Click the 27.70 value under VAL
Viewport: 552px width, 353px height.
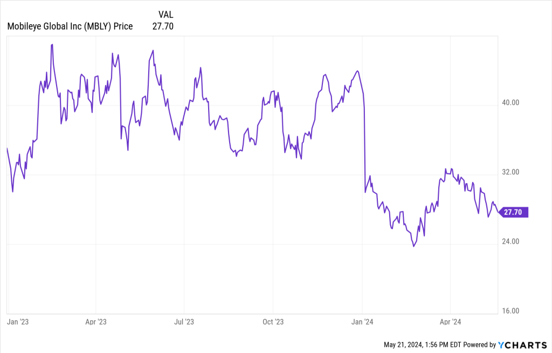[163, 26]
